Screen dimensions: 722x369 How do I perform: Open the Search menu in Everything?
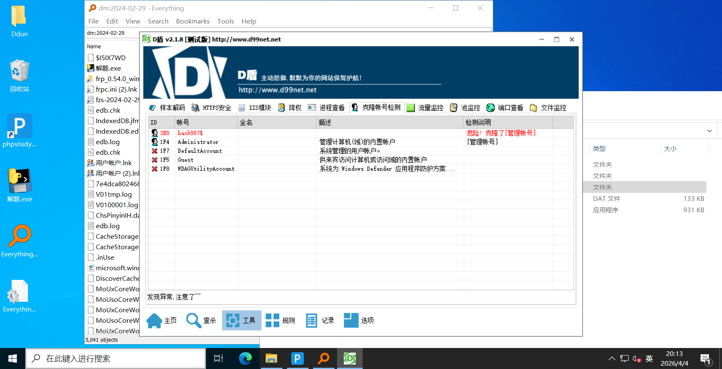[158, 21]
